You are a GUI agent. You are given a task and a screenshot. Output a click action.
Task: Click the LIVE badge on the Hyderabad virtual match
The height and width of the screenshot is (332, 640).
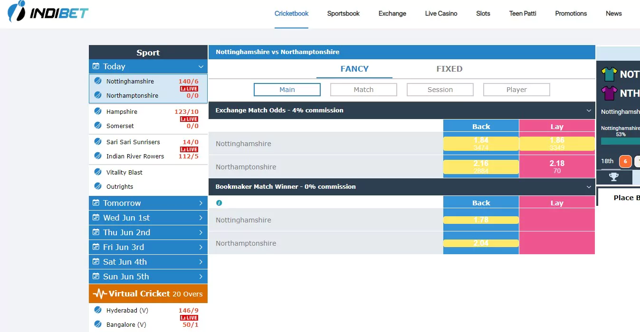coord(189,318)
